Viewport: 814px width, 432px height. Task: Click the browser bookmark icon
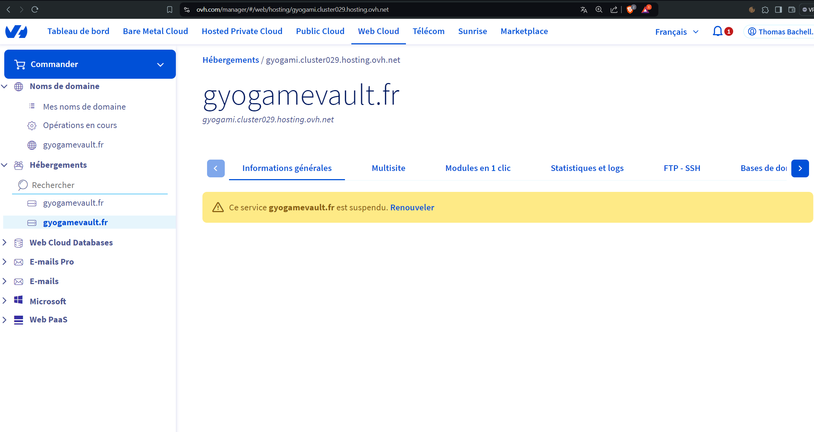tap(169, 10)
